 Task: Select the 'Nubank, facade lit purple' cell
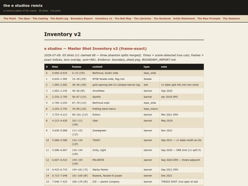pos(116,176)
